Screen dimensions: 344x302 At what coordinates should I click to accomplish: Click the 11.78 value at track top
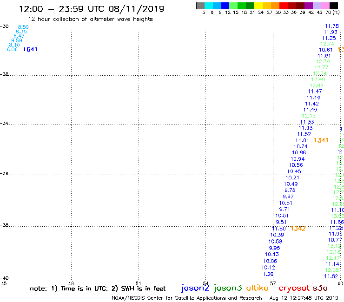[332, 26]
